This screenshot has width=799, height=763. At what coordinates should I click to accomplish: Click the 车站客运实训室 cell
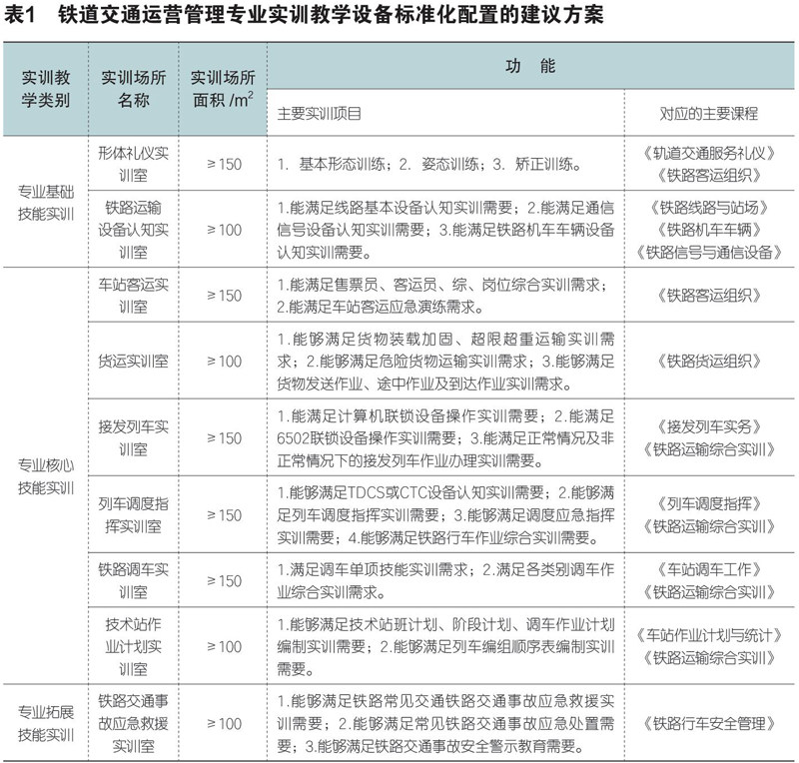[133, 296]
